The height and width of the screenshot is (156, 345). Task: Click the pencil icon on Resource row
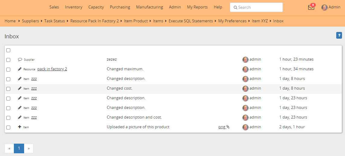point(20,69)
